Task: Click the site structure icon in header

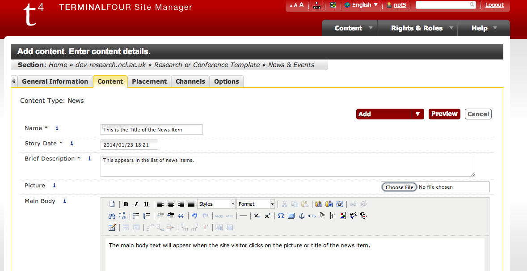Action: [317, 5]
